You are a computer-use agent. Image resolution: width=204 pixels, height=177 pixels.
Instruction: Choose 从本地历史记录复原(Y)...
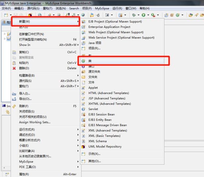tap(46, 156)
